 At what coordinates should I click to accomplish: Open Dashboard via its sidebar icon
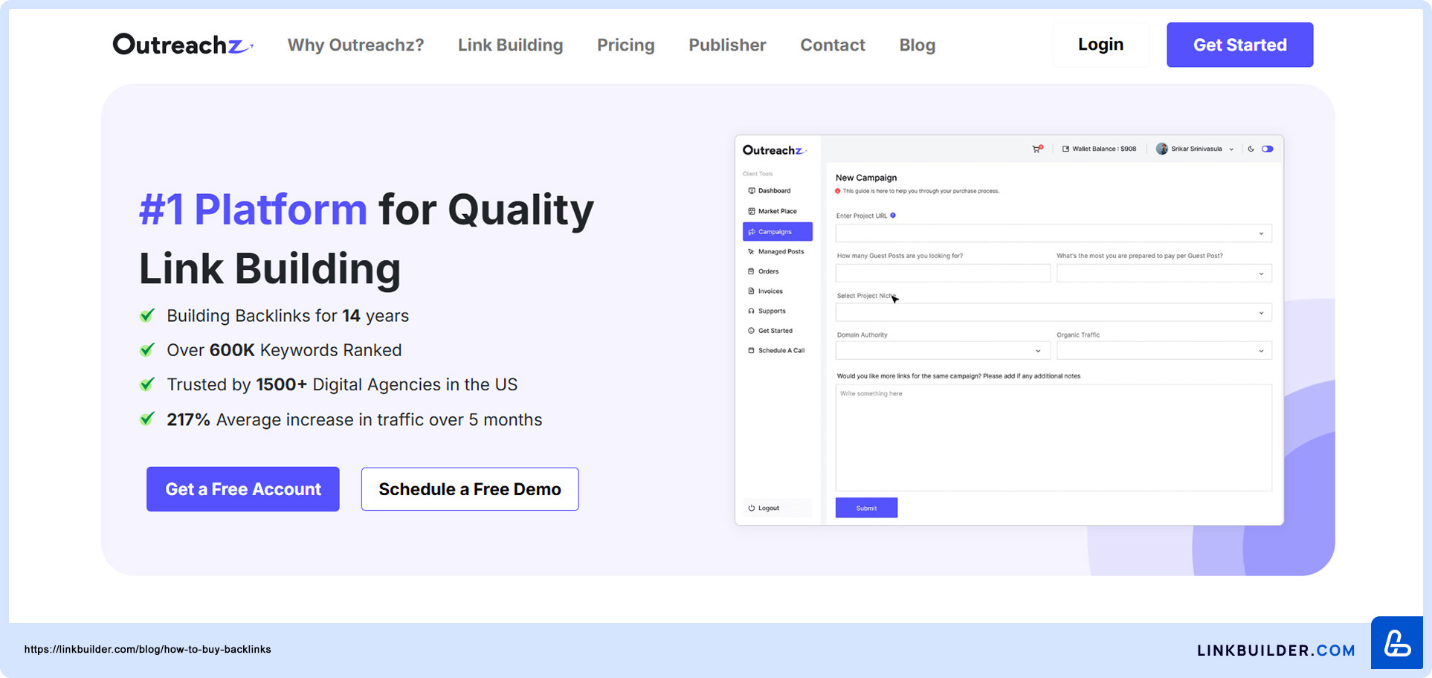pyautogui.click(x=751, y=191)
